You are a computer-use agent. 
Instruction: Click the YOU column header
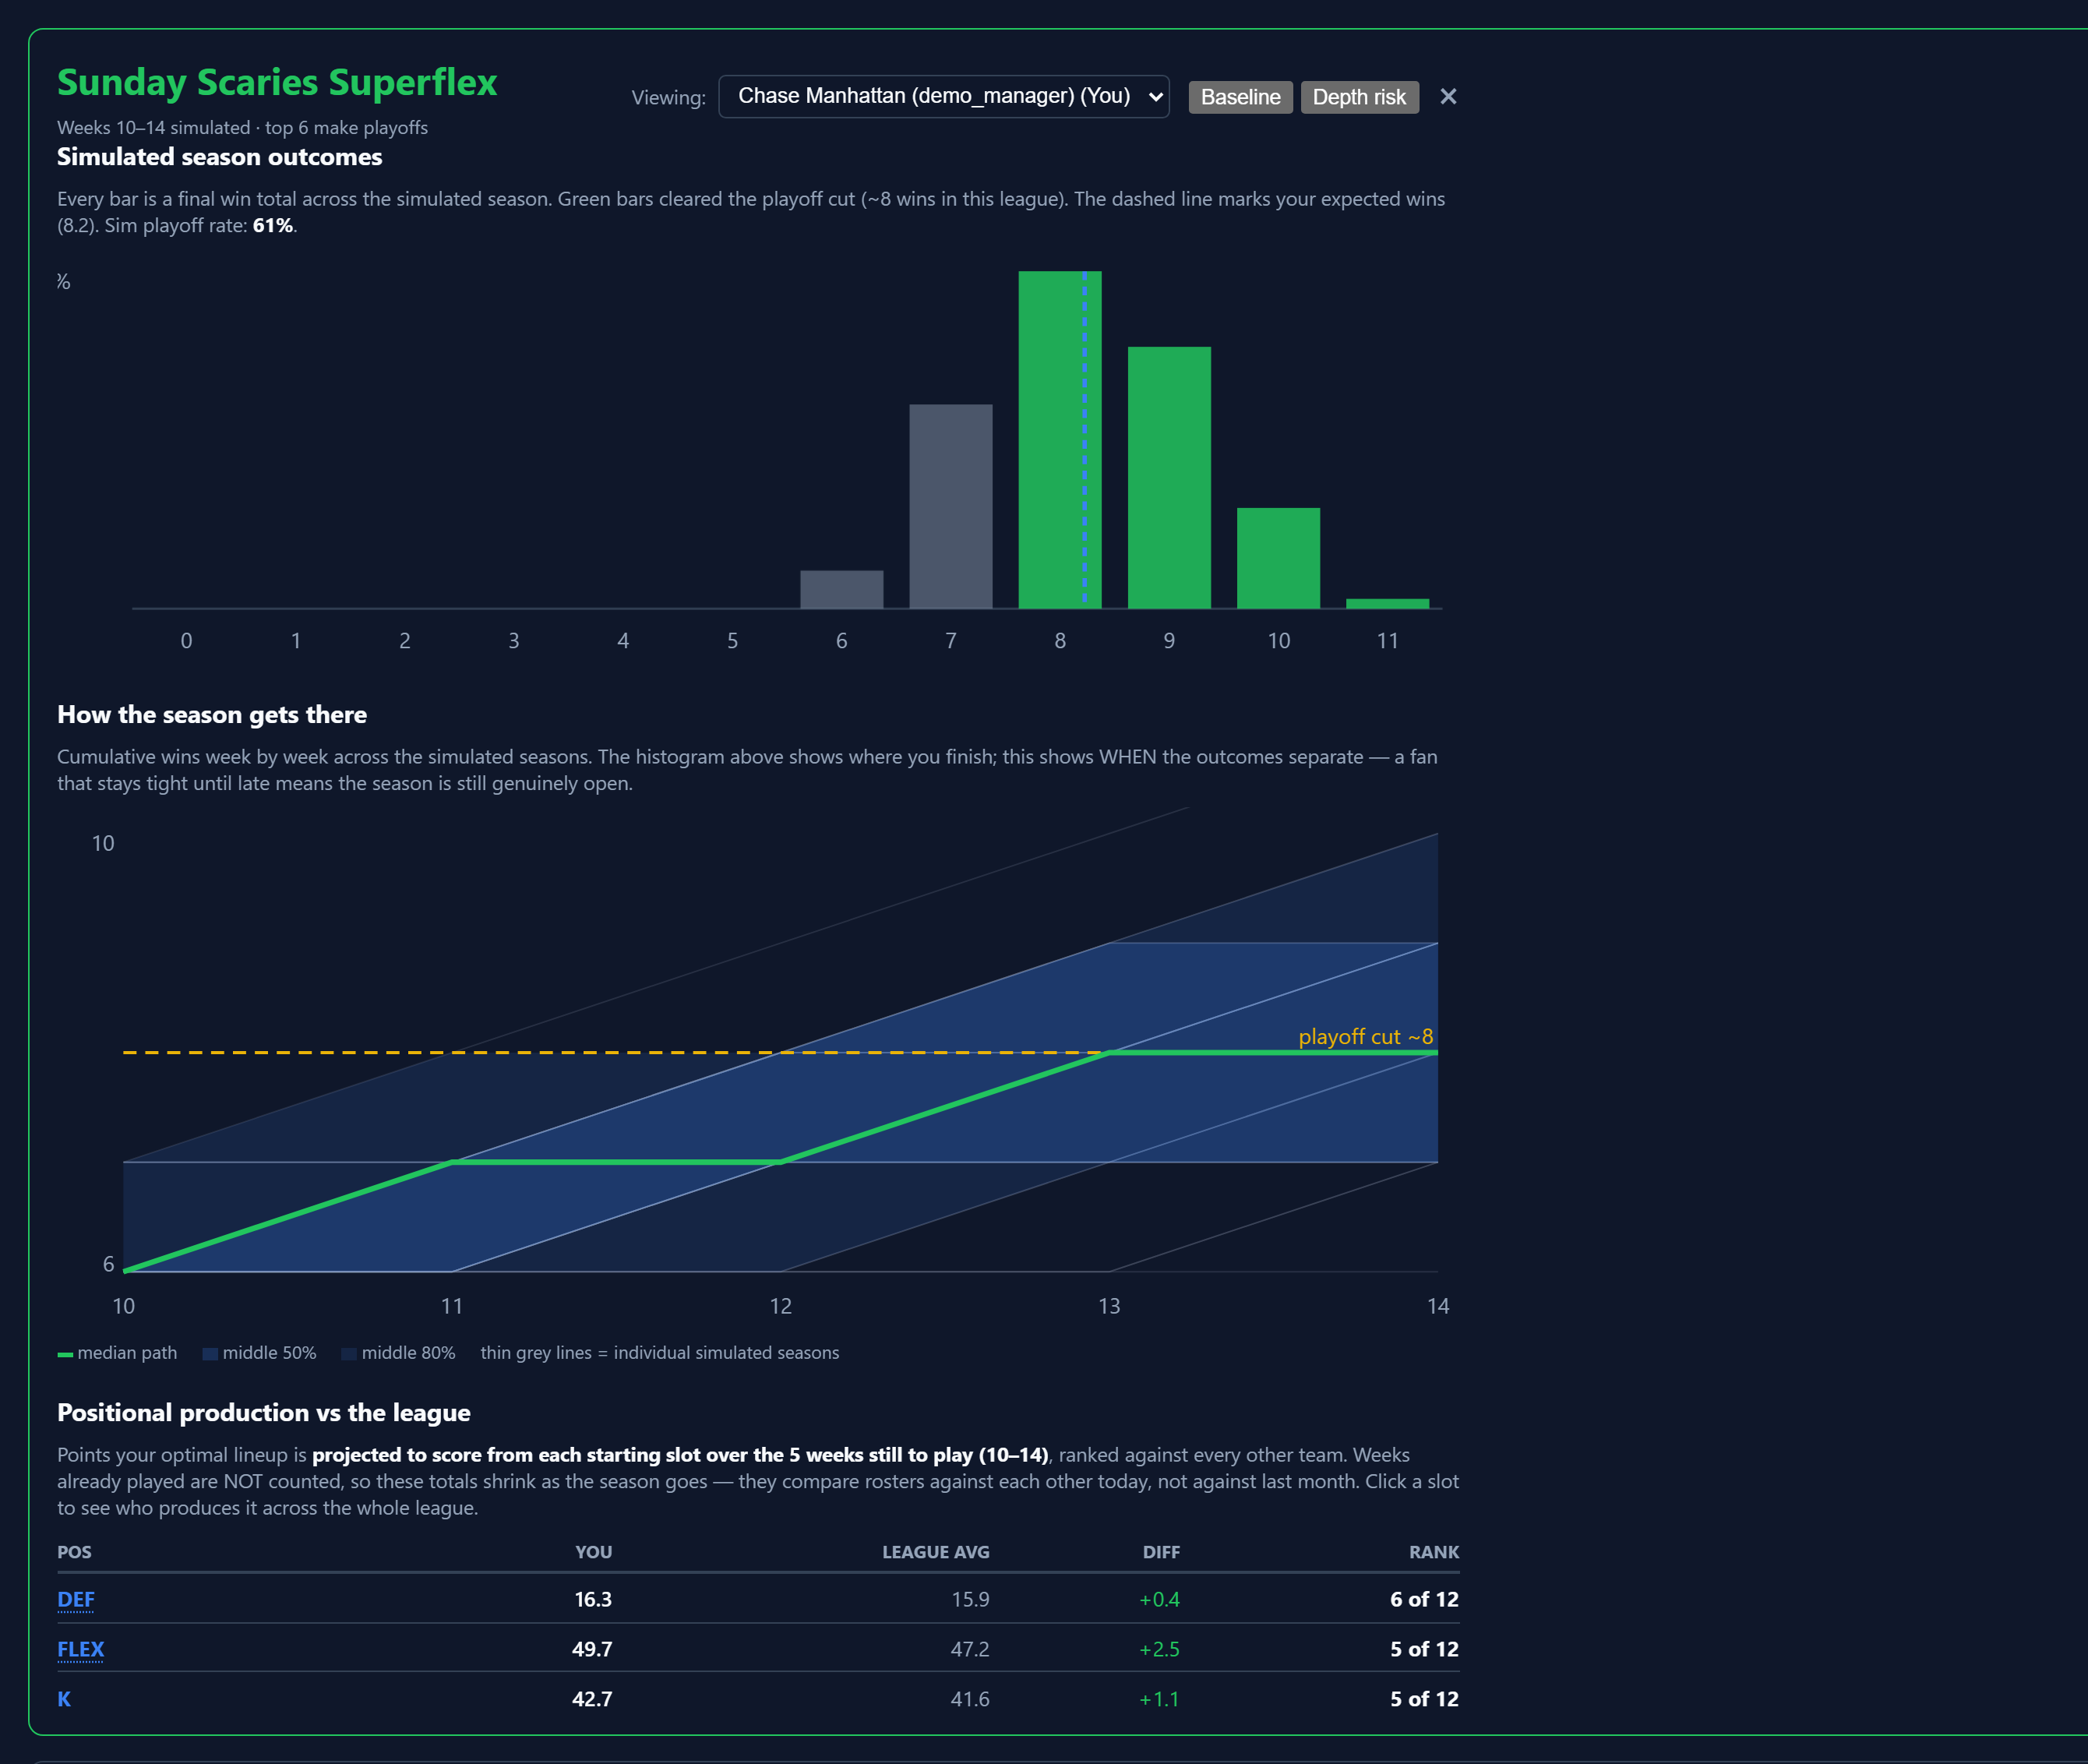click(594, 1552)
